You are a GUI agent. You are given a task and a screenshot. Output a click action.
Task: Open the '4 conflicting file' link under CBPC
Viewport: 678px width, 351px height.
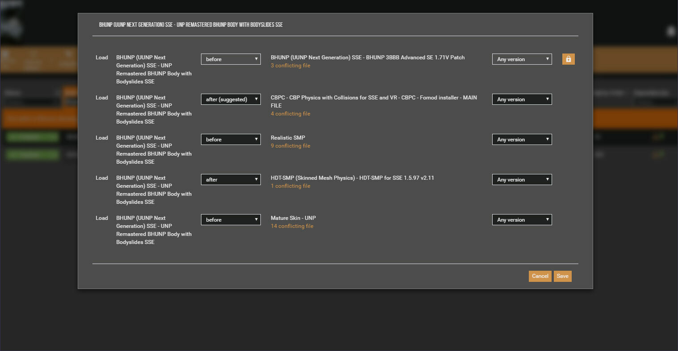(x=290, y=114)
